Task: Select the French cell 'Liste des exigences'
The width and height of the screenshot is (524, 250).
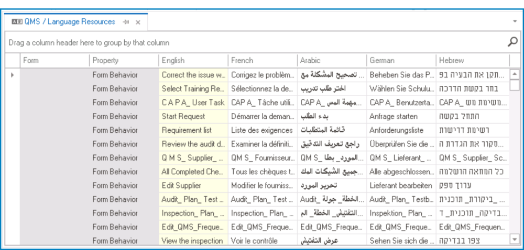Action: 262,130
